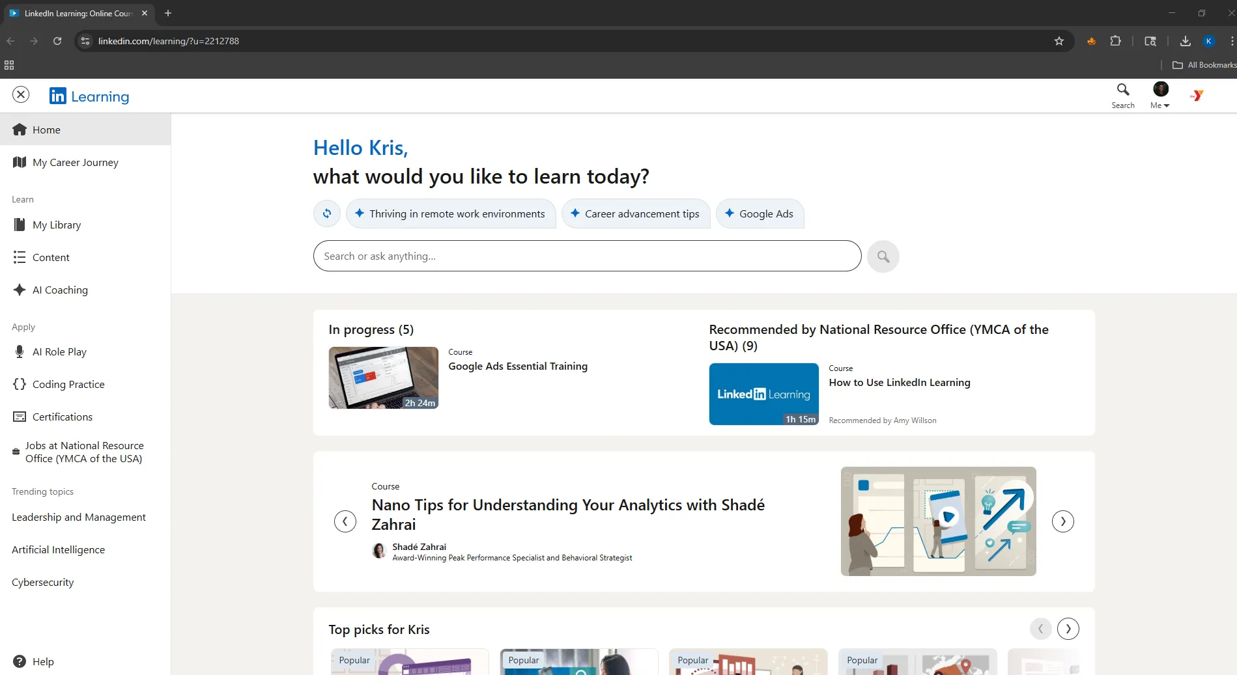Open My Career Journey from sidebar
The height and width of the screenshot is (675, 1237).
(75, 162)
